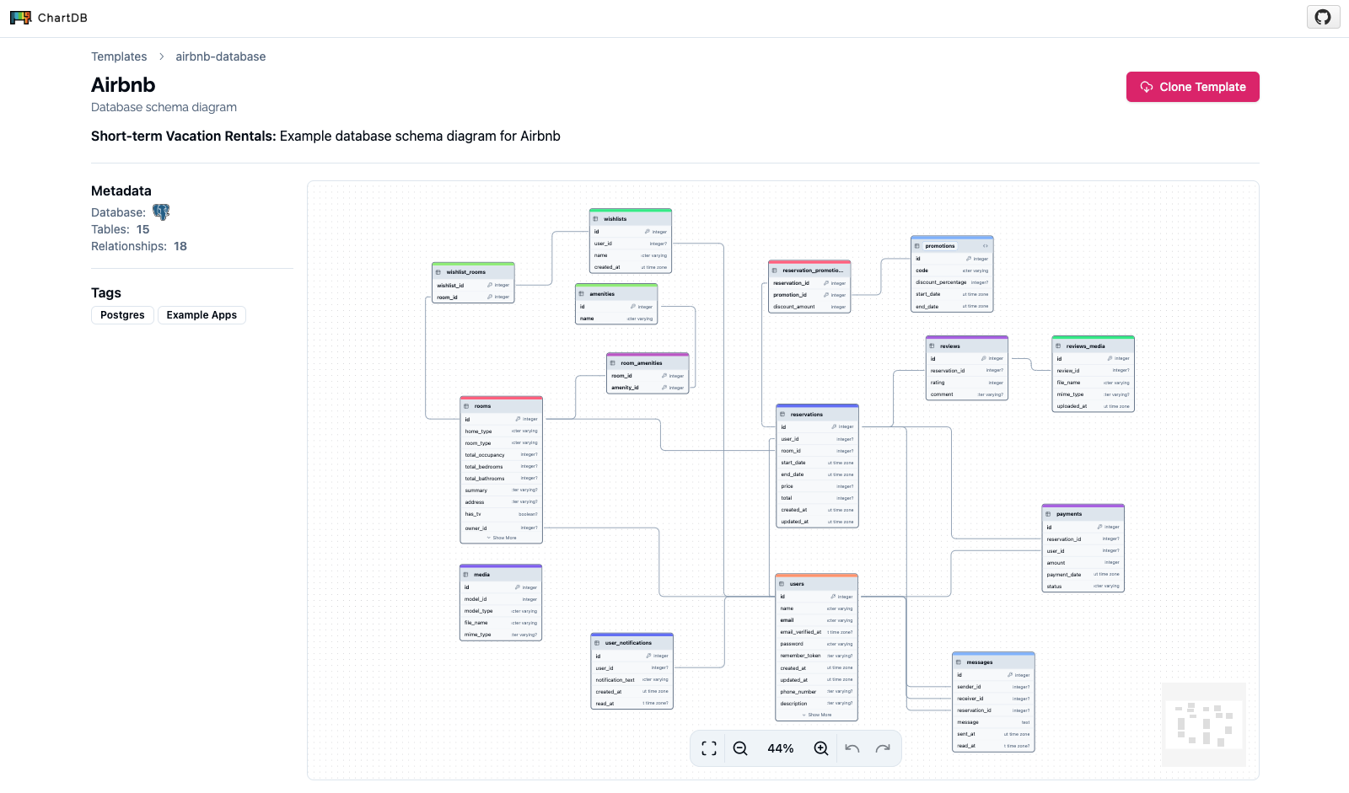Redo the diagram change
This screenshot has height=793, width=1349.
(x=883, y=748)
